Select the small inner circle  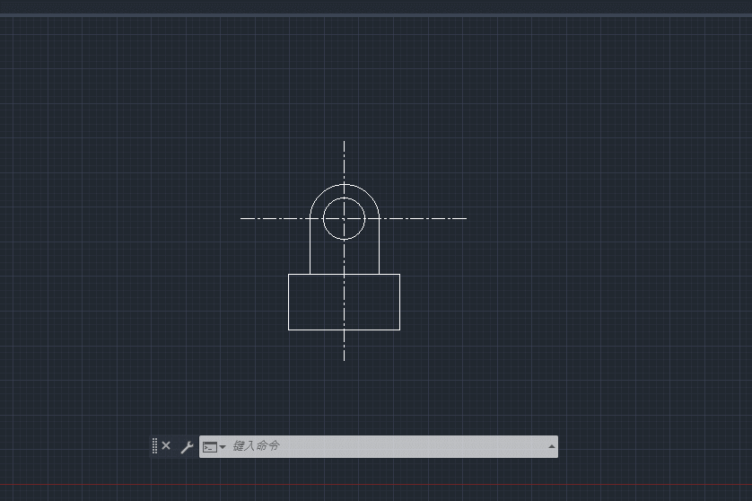click(x=345, y=218)
